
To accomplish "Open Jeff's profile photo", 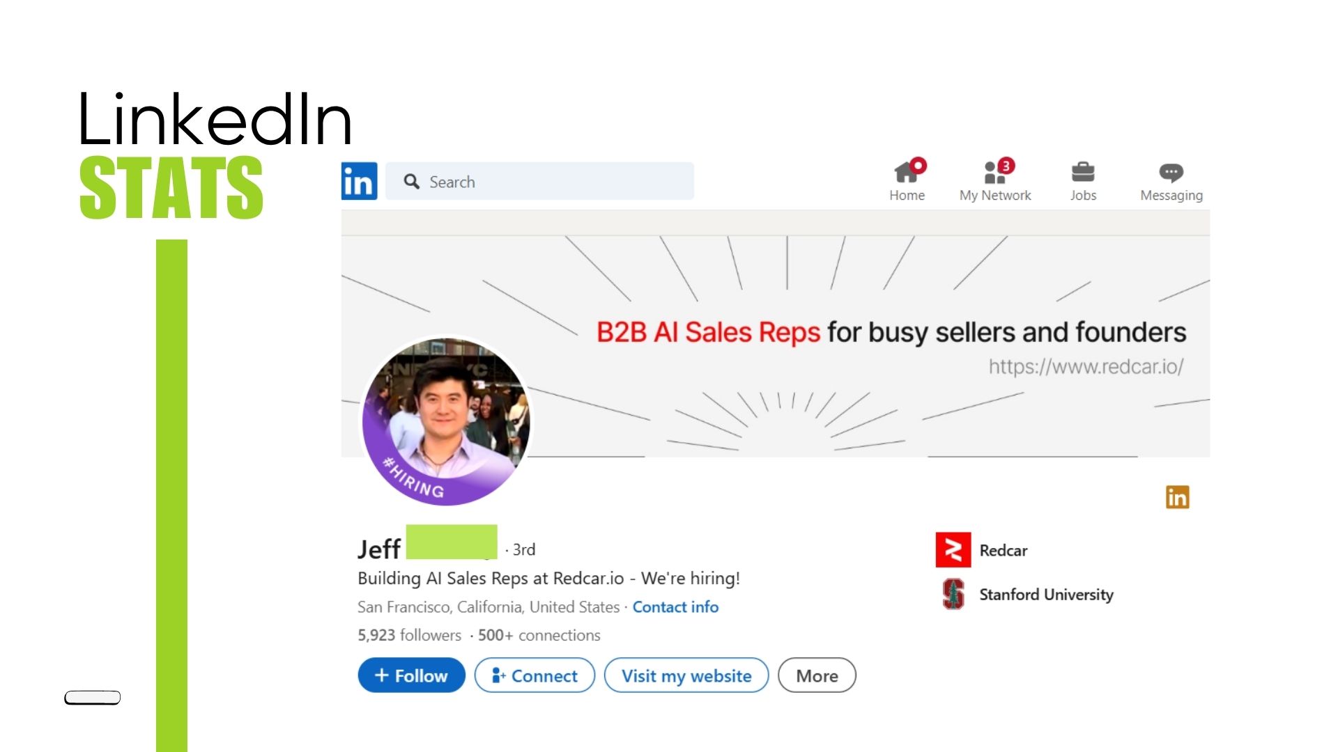I will [x=446, y=421].
